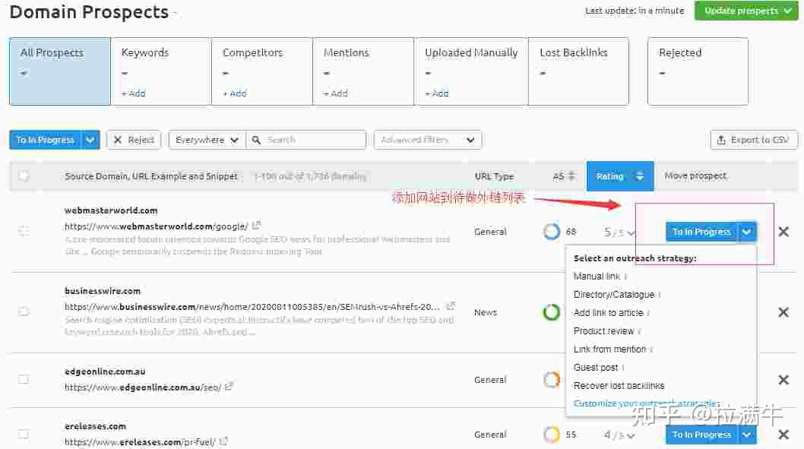The height and width of the screenshot is (449, 804).
Task: Click inside the search input field
Action: (x=312, y=140)
